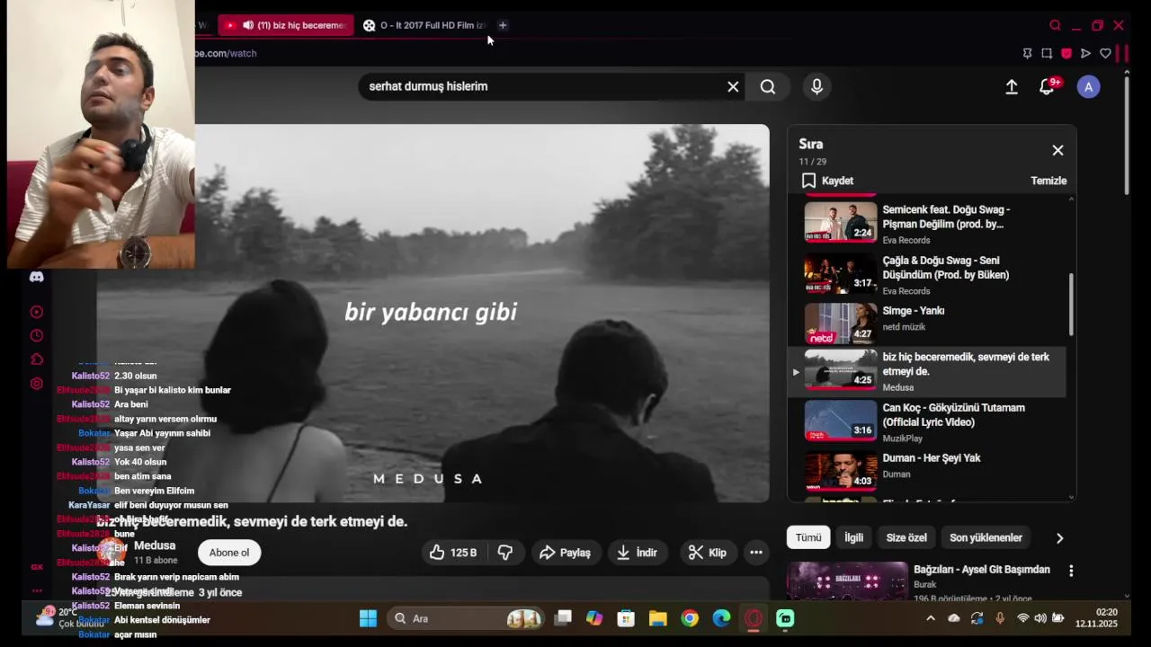Click the YouTube search magnifier button
This screenshot has height=647, width=1151.
point(768,86)
